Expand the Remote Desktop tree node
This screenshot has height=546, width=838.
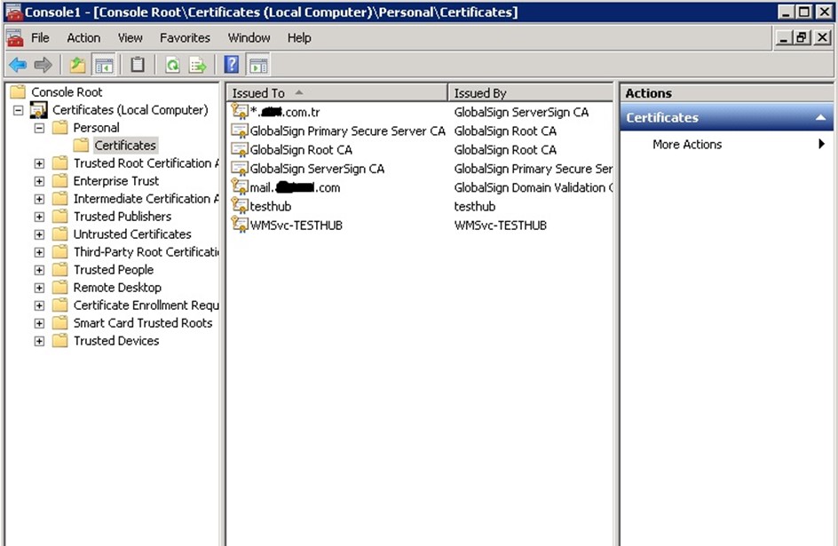[x=39, y=288]
